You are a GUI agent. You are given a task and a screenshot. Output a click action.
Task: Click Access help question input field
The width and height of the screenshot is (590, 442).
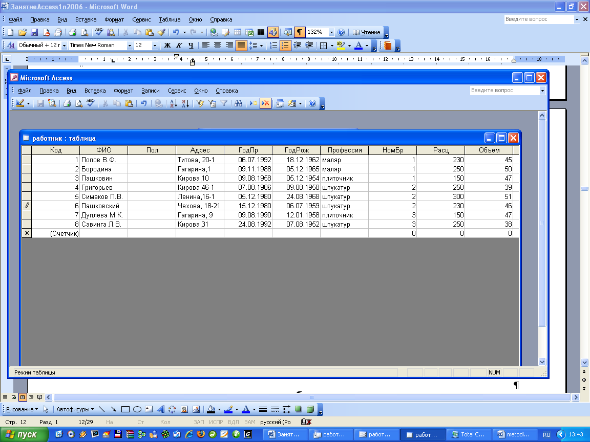coord(504,90)
